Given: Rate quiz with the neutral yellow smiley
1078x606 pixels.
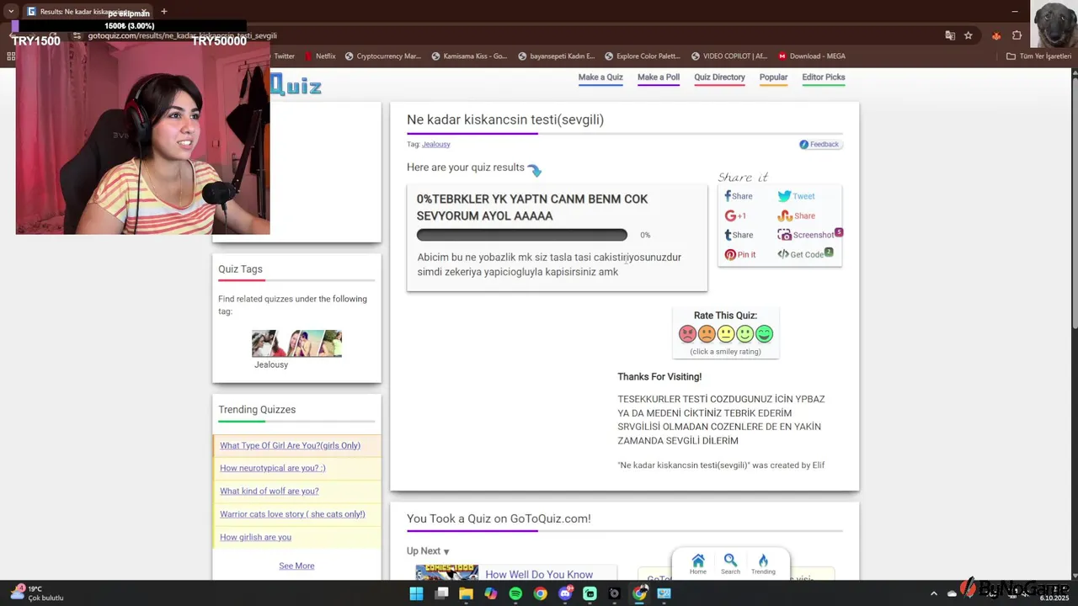Looking at the screenshot, I should pos(726,334).
